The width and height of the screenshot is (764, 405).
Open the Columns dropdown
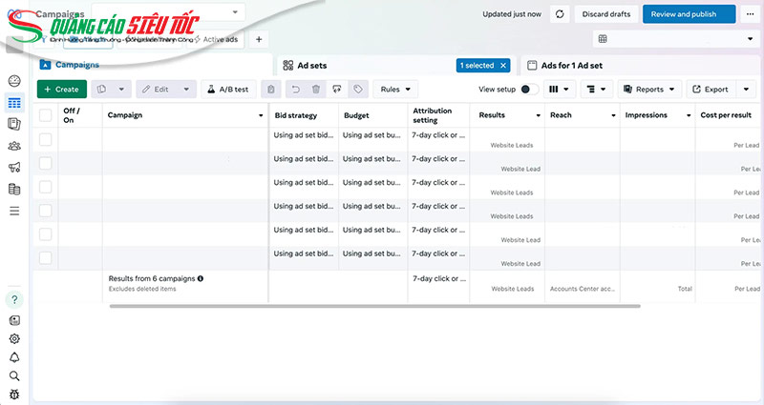[x=560, y=89]
